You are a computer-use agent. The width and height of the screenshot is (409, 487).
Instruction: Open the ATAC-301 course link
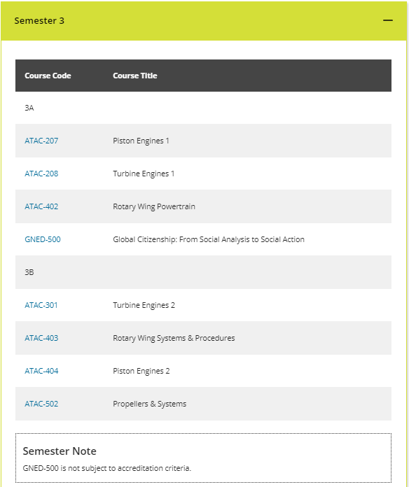click(x=41, y=305)
